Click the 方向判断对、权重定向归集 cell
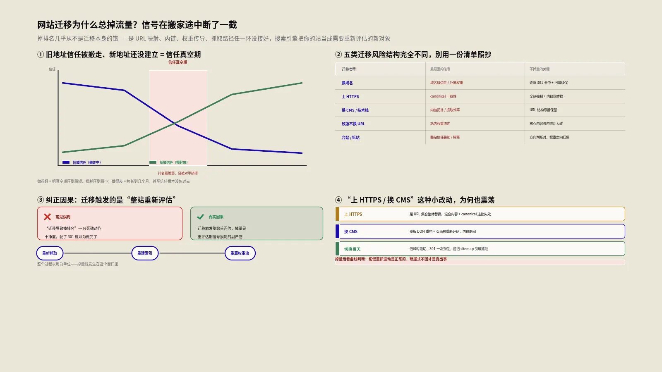 (x=549, y=137)
